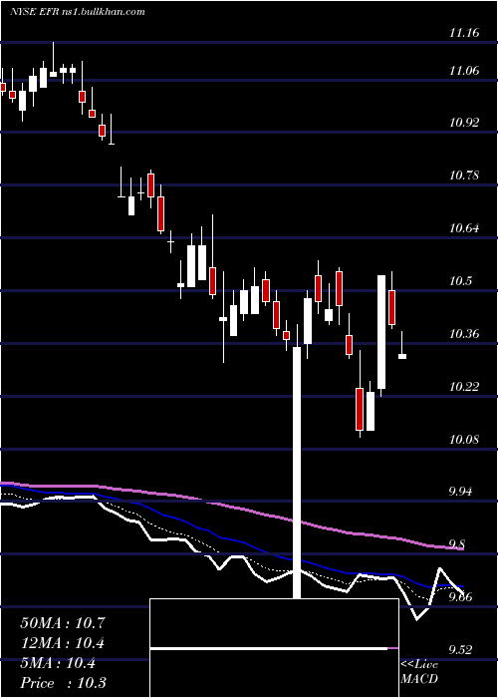Click the Live MACD label
The image size is (498, 698).
pyautogui.click(x=419, y=671)
